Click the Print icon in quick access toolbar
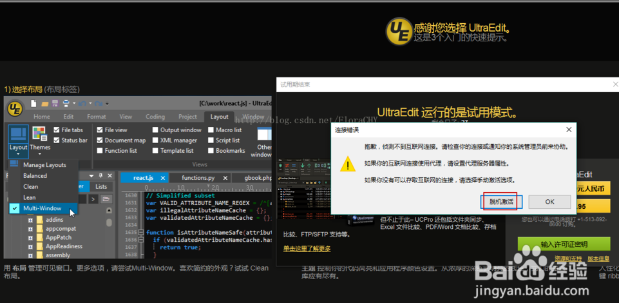This screenshot has width=619, height=303. pyautogui.click(x=66, y=104)
